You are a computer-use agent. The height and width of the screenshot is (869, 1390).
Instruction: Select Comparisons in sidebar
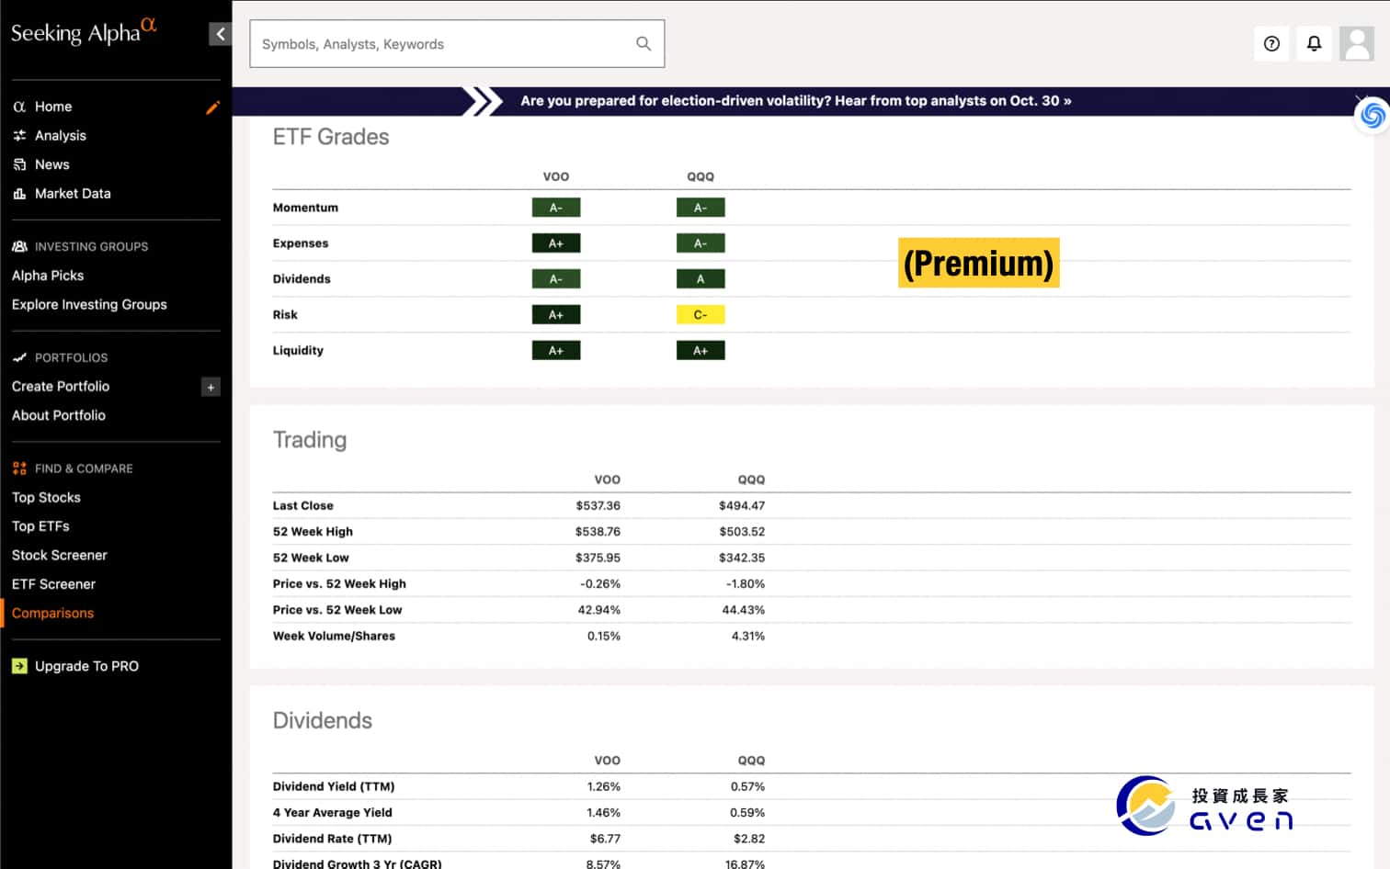click(52, 613)
